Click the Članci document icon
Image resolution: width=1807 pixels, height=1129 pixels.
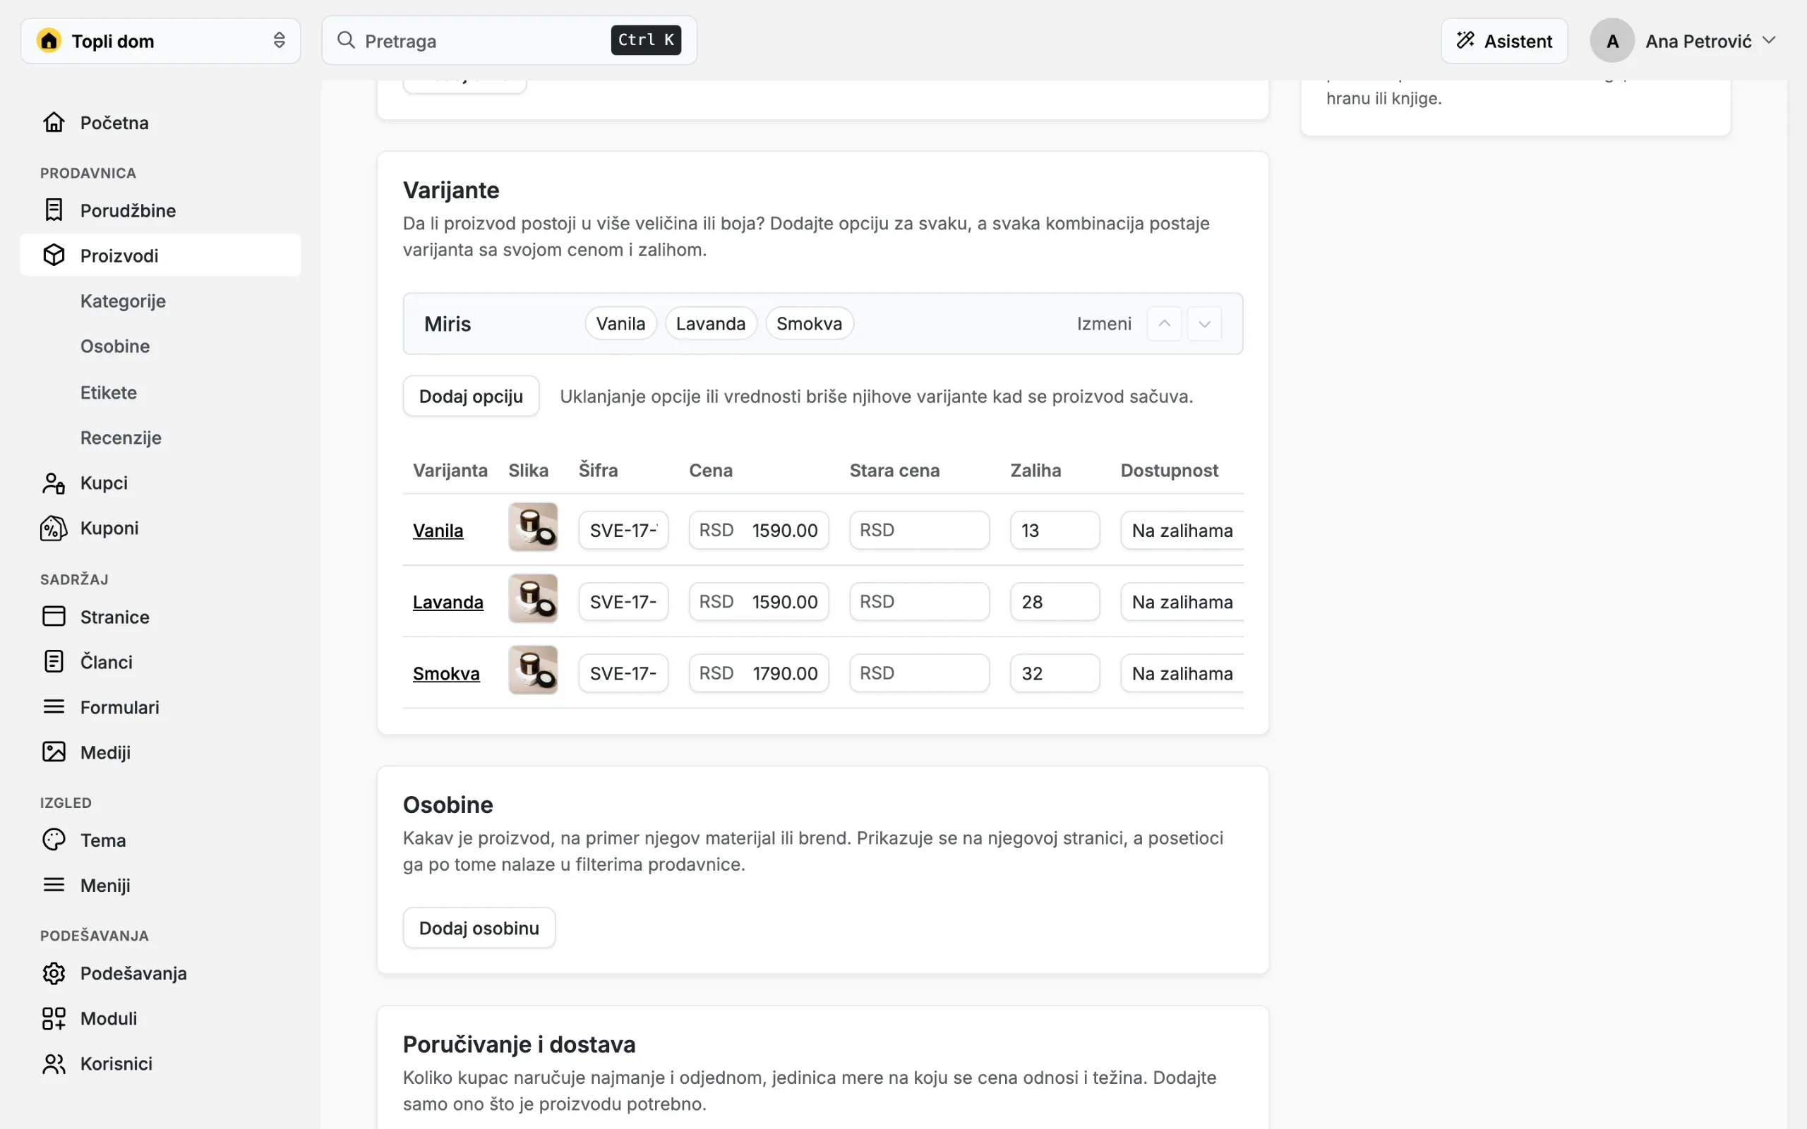[x=54, y=662]
